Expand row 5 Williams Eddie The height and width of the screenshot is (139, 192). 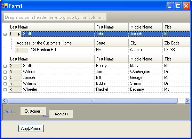(x=5, y=84)
